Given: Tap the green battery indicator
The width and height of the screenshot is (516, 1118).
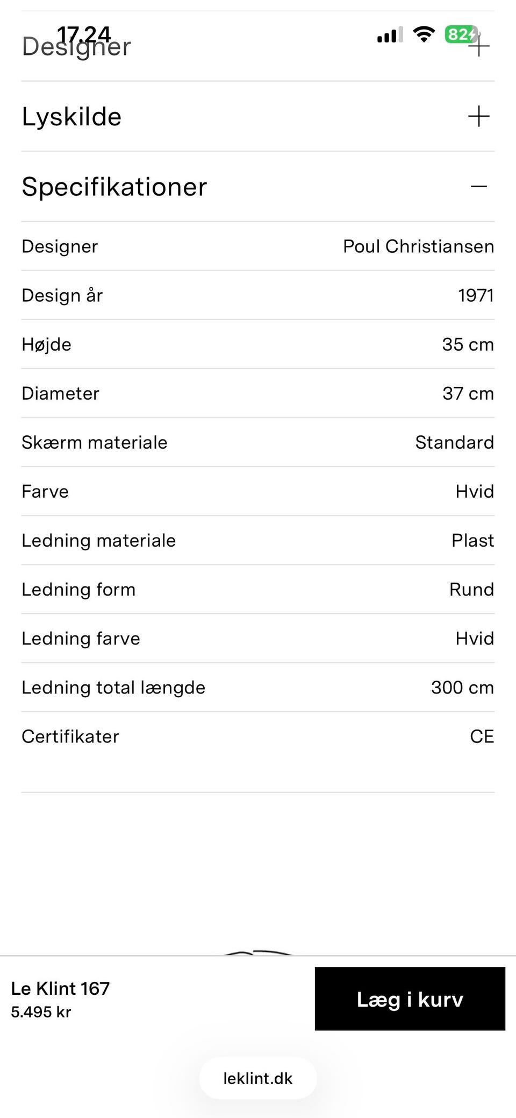Looking at the screenshot, I should point(460,34).
